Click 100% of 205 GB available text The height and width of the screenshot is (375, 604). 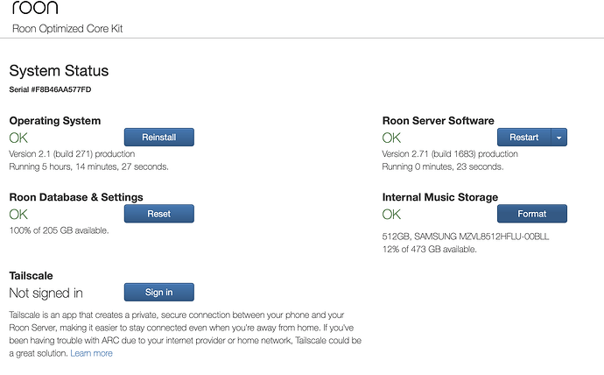[59, 230]
